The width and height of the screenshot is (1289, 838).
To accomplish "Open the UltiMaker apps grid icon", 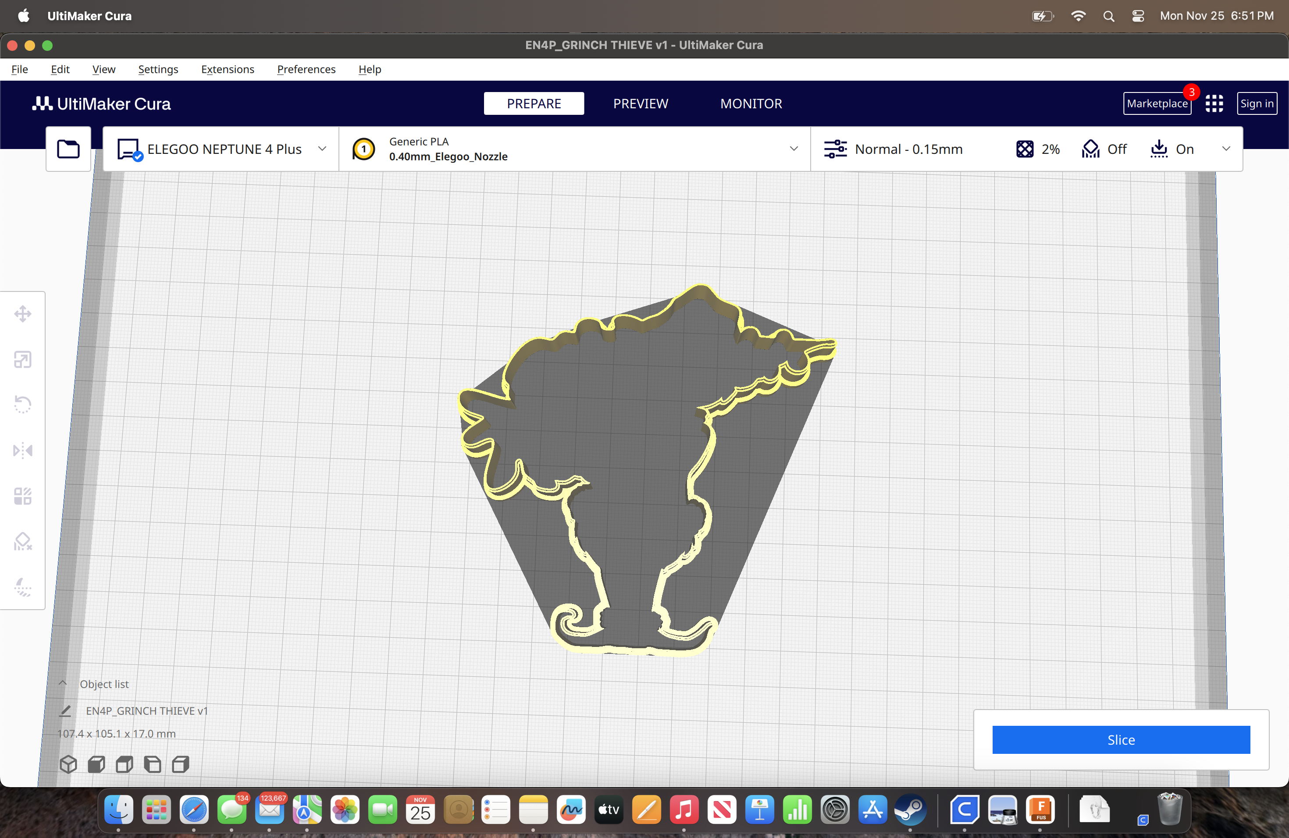I will (x=1214, y=103).
